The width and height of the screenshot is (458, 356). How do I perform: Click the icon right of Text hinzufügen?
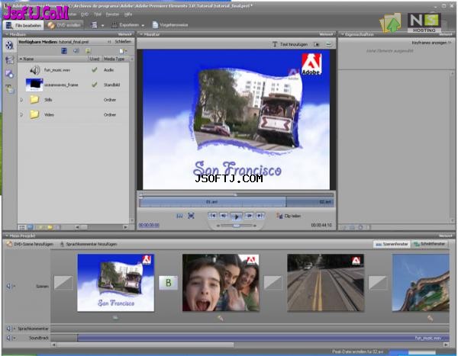317,44
